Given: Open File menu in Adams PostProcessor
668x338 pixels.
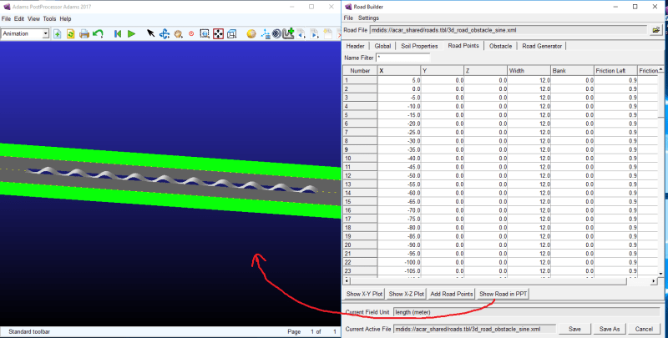Looking at the screenshot, I should pos(6,18).
